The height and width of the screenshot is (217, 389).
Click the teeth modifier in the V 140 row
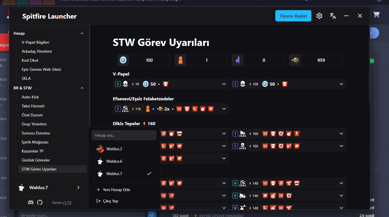click(x=296, y=183)
